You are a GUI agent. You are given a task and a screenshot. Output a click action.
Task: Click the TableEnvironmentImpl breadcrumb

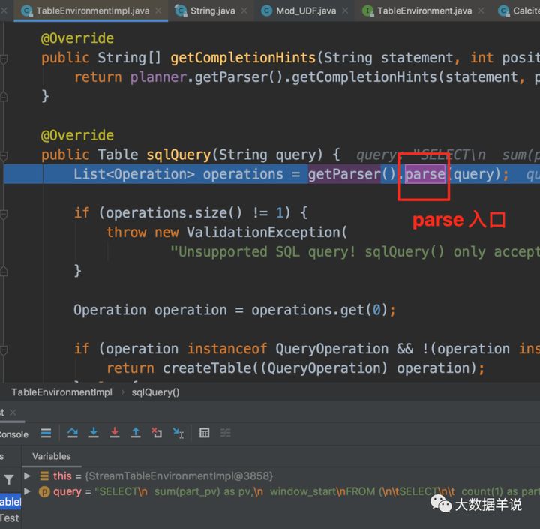pyautogui.click(x=61, y=392)
